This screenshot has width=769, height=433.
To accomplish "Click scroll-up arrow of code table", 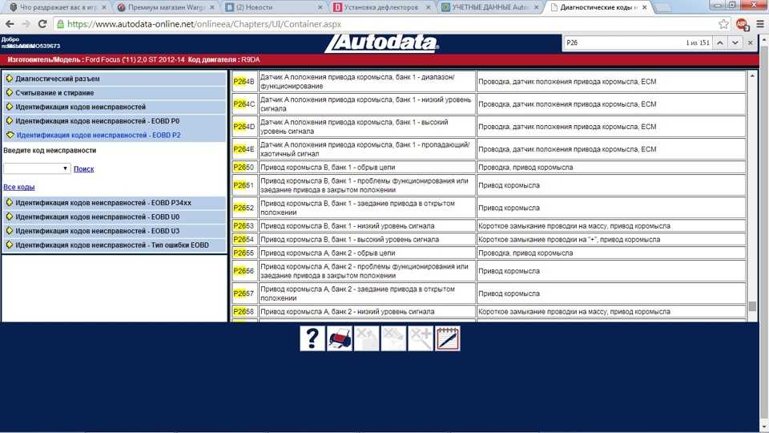I will tap(752, 76).
